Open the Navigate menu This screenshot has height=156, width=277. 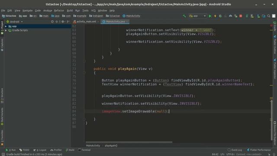tap(27, 10)
